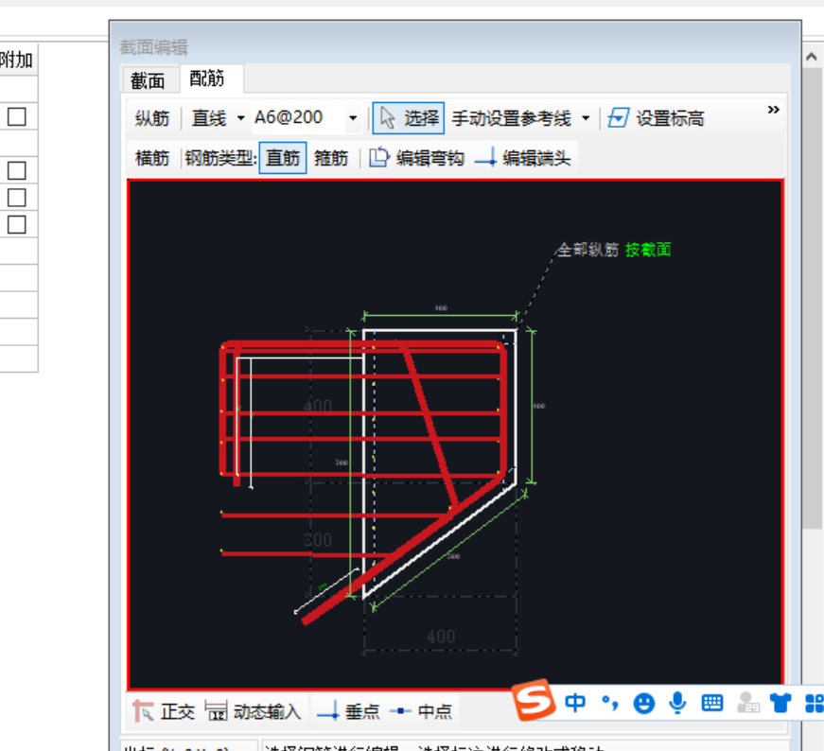Enable 中点 midpoint snap

pos(421,711)
